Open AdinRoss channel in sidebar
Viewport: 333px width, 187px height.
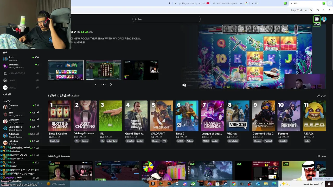pos(21,135)
